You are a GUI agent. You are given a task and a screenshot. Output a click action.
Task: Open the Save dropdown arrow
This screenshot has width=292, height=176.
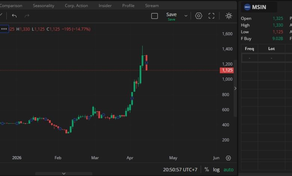point(186,16)
